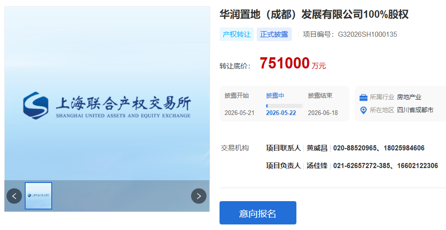Click the previous image arrow
The image size is (446, 230).
(14, 196)
